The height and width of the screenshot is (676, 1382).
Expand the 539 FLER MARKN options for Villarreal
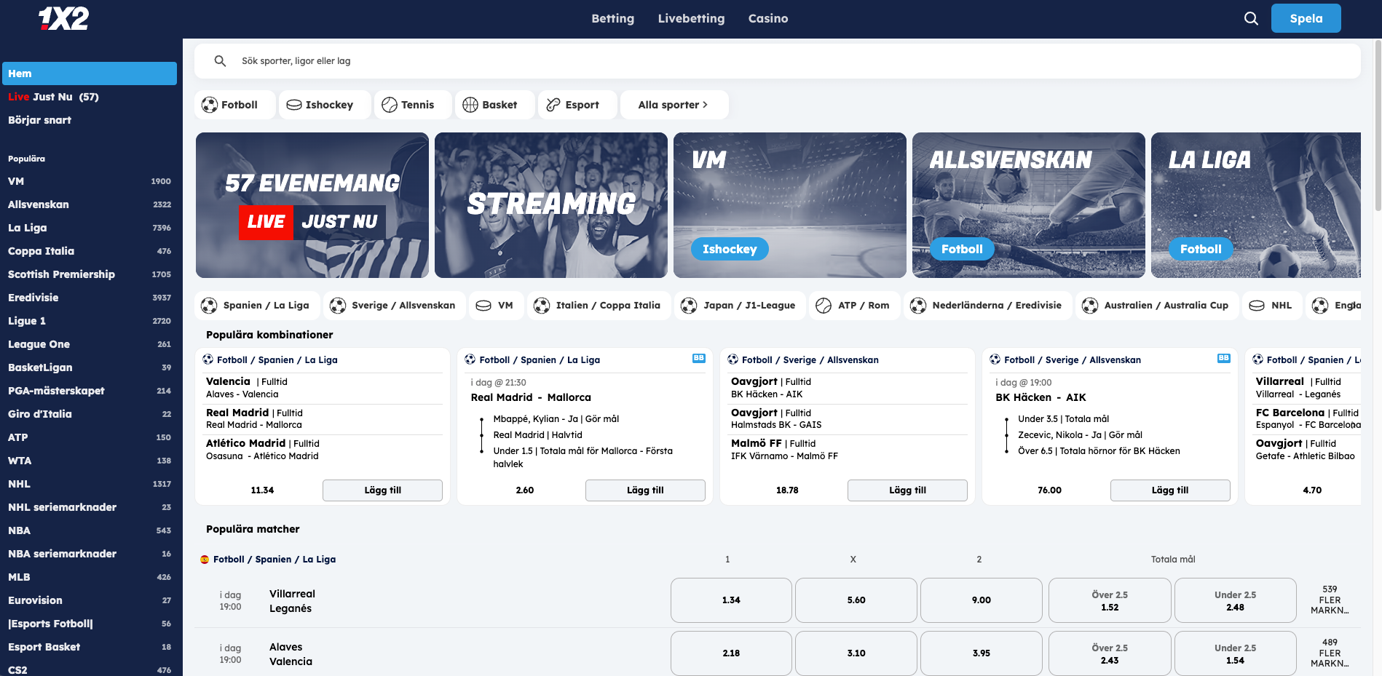click(x=1330, y=600)
